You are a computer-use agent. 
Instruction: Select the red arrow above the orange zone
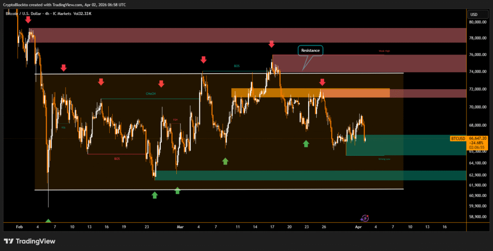[x=322, y=82]
